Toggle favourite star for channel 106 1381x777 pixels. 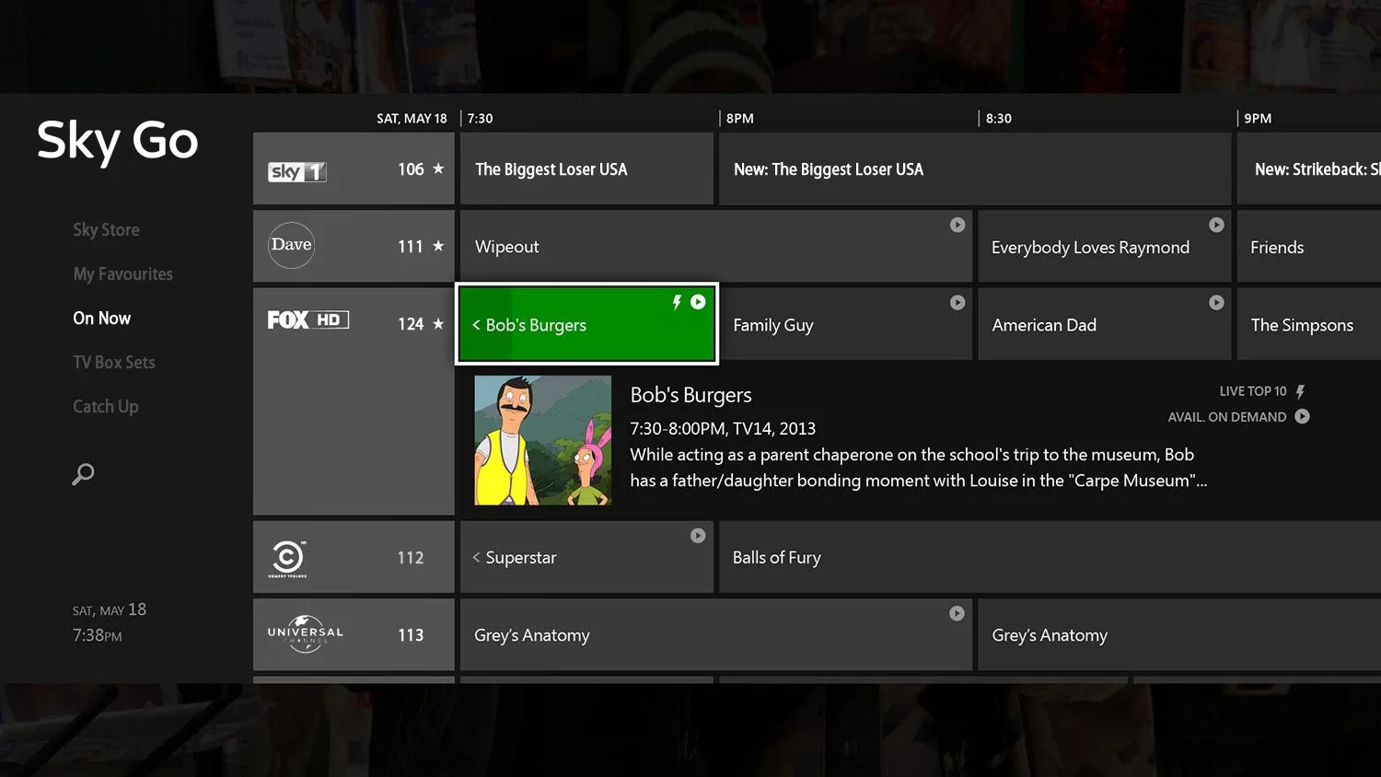(438, 168)
